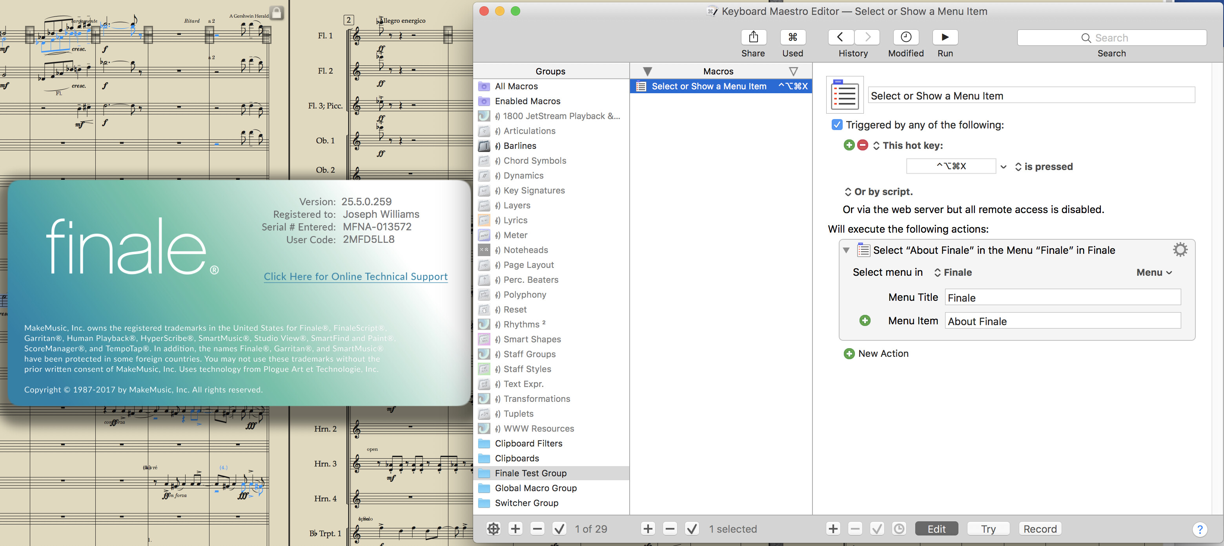This screenshot has width=1224, height=546.
Task: Run the macro with play icon
Action: point(945,37)
